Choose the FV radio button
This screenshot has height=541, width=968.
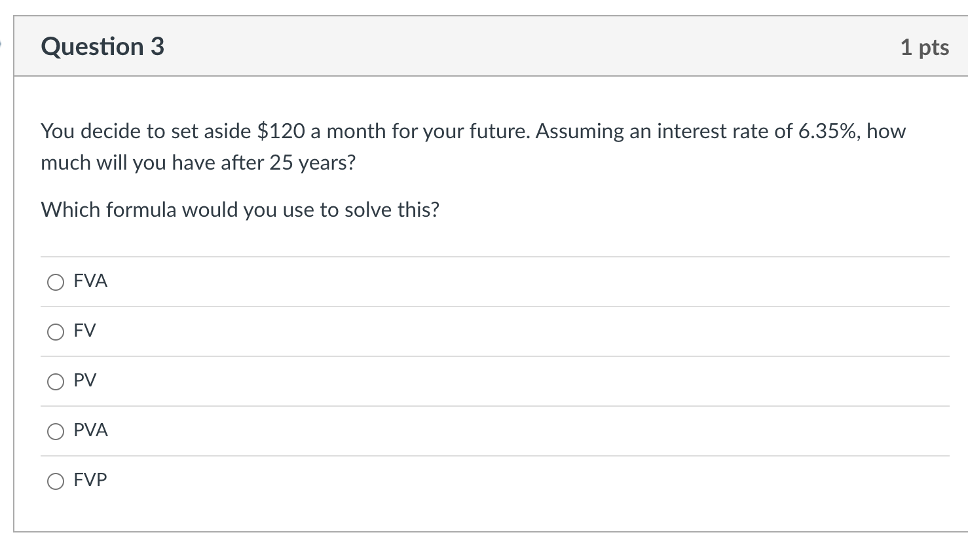click(x=56, y=332)
